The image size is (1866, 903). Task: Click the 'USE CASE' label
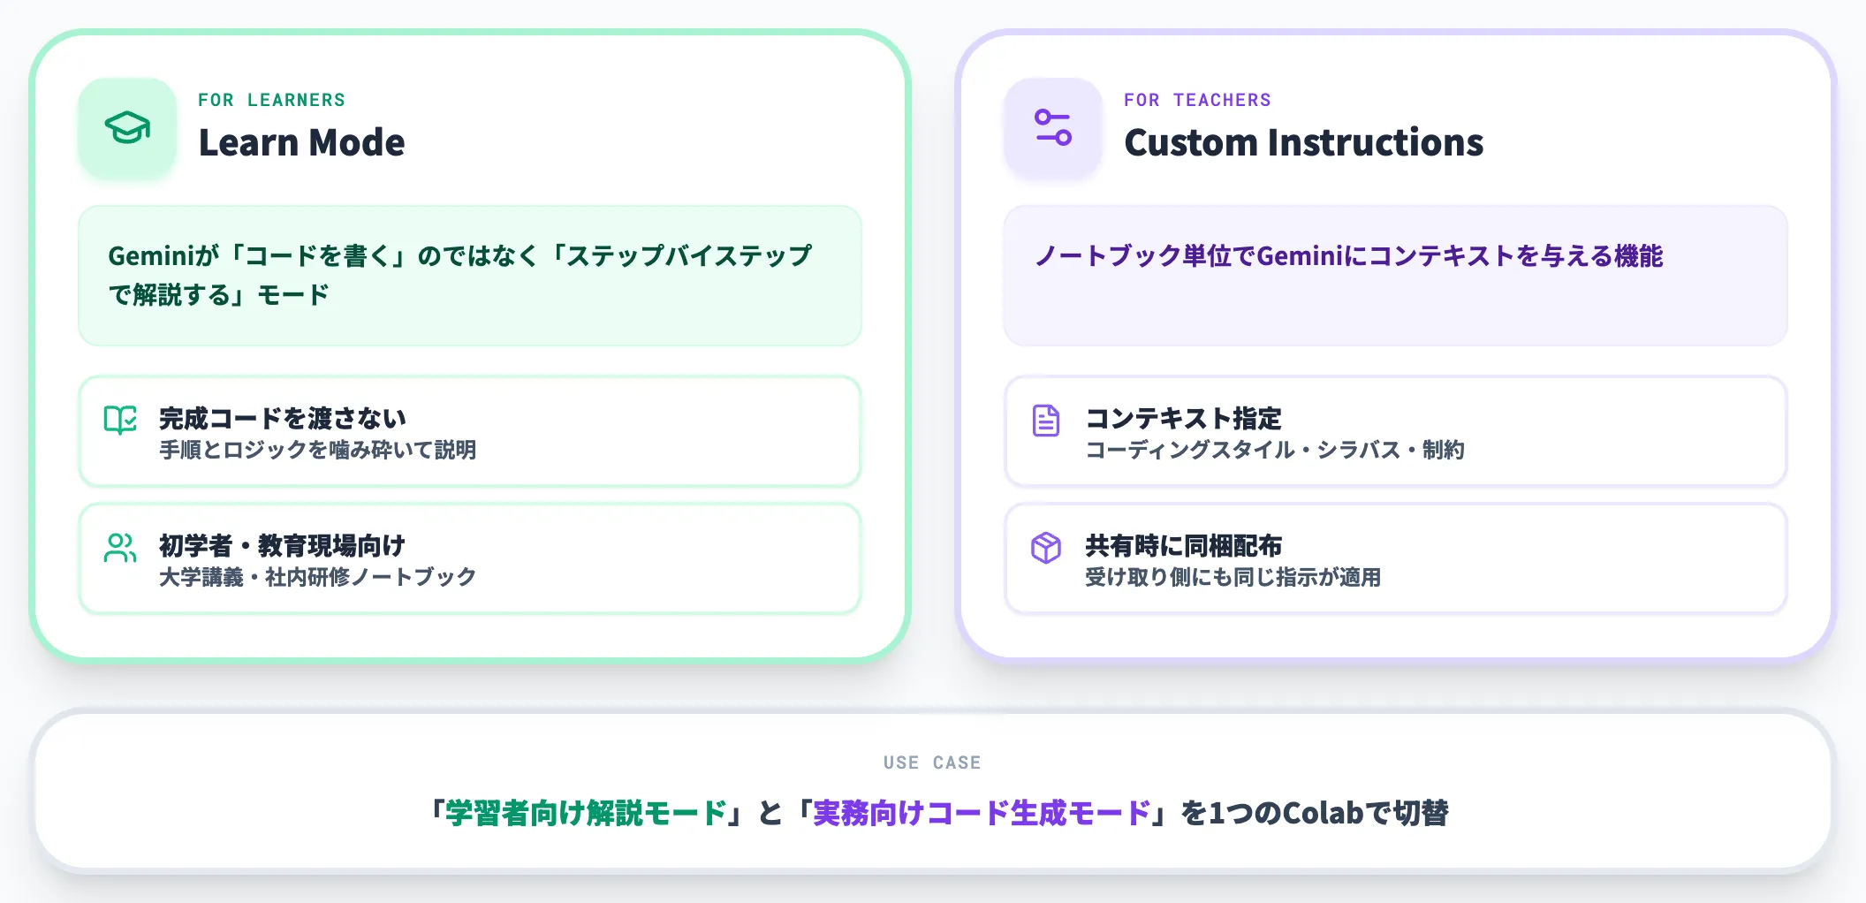pos(932,763)
